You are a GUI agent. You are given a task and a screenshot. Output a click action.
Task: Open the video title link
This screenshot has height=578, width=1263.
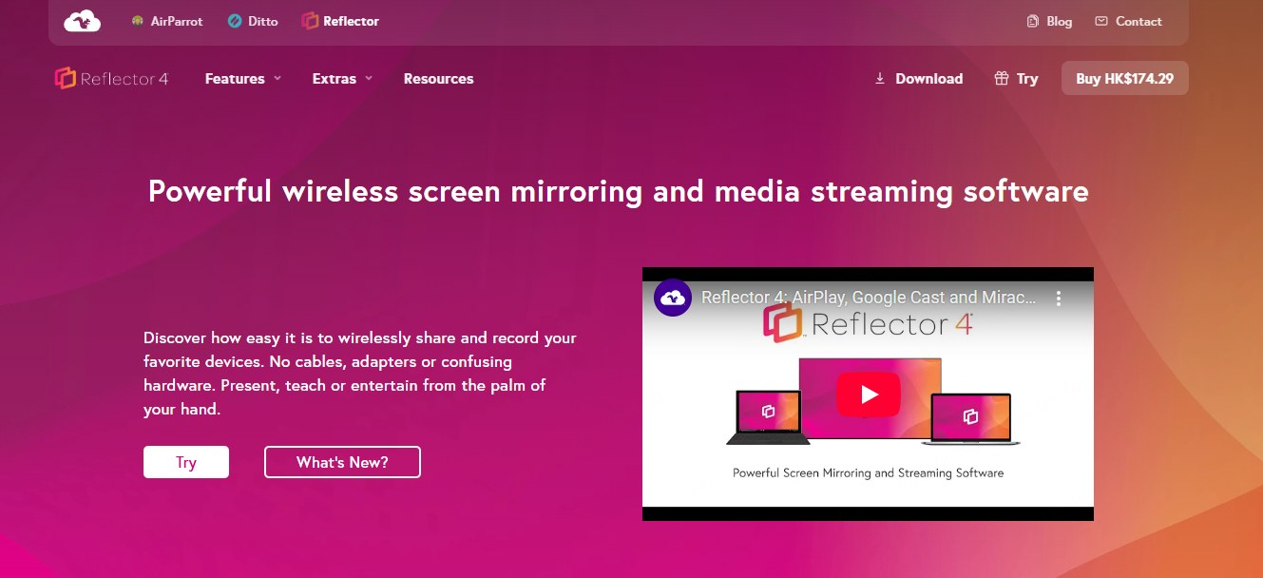[869, 298]
